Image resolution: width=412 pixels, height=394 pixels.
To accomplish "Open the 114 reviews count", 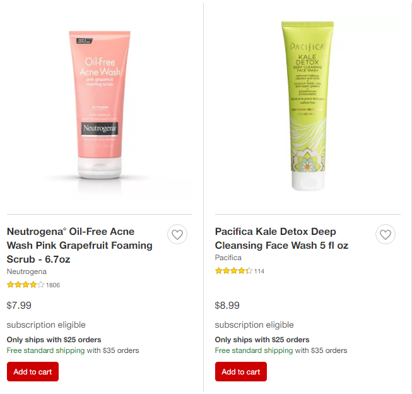I will 259,271.
